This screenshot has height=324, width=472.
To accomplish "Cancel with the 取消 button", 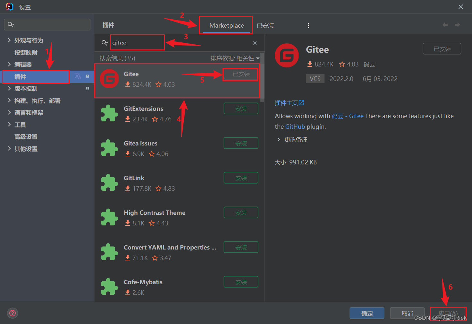I will point(407,313).
